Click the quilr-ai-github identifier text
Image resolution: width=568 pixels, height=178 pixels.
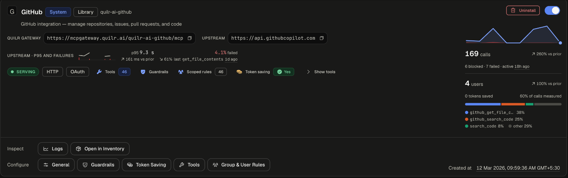(116, 12)
